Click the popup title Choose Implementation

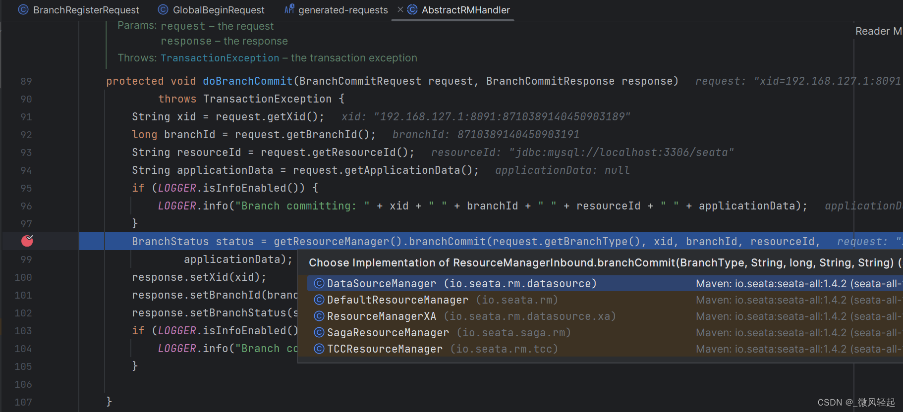tap(605, 263)
